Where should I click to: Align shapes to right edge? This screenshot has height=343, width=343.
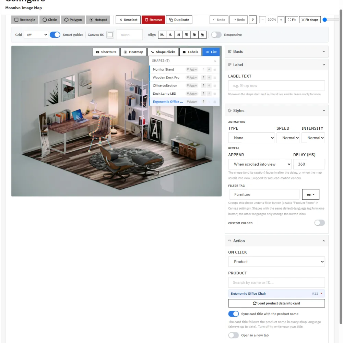[178, 35]
